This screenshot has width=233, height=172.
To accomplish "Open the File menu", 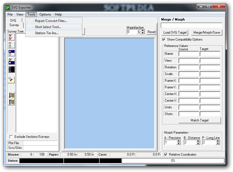I will pyautogui.click(x=10, y=14).
